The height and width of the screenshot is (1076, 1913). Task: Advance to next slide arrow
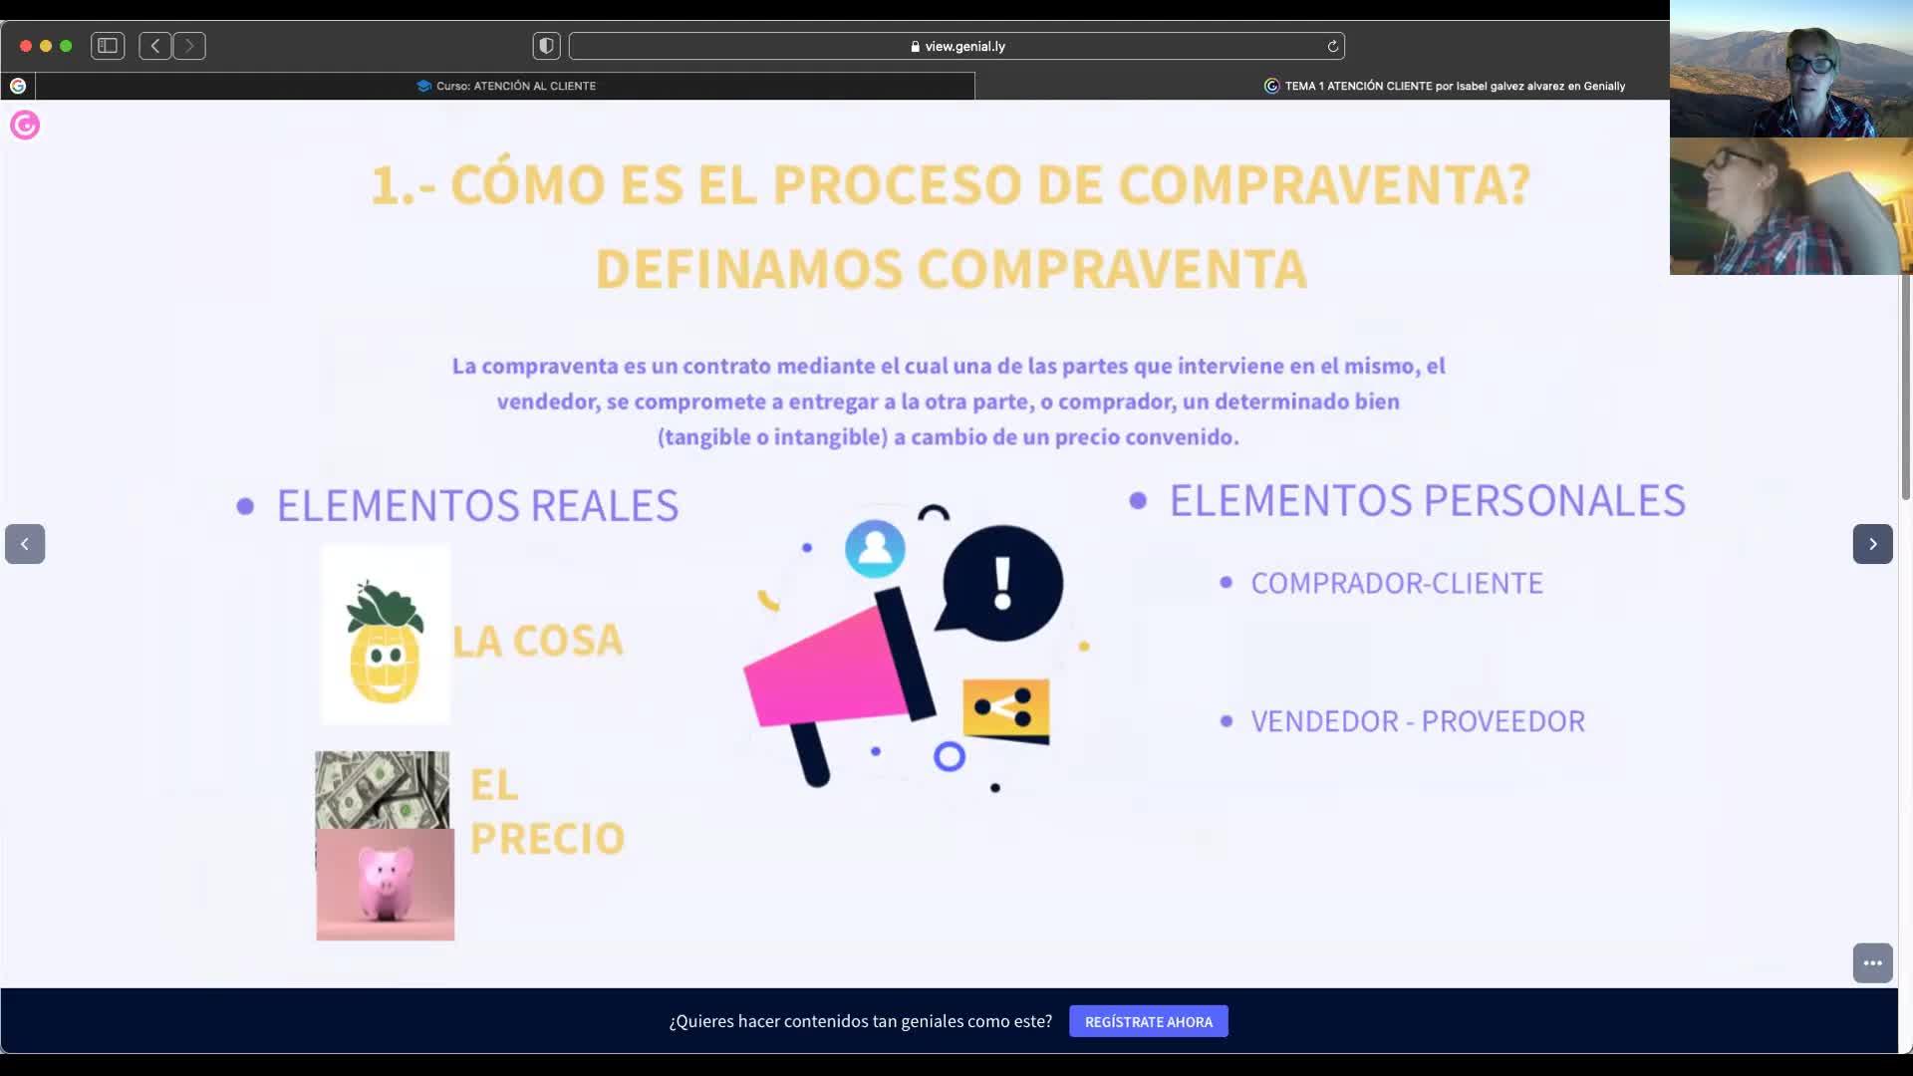pos(1872,544)
